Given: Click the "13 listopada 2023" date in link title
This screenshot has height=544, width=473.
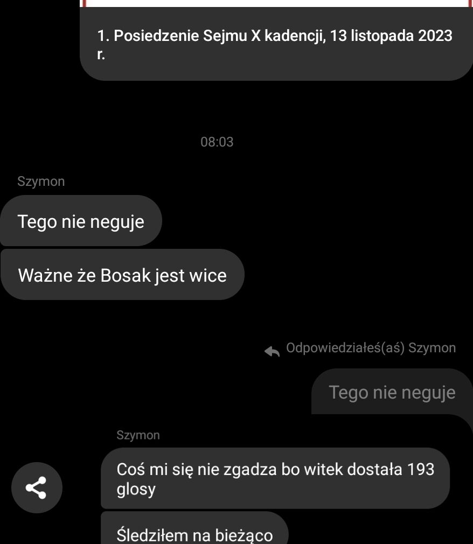Looking at the screenshot, I should (391, 36).
